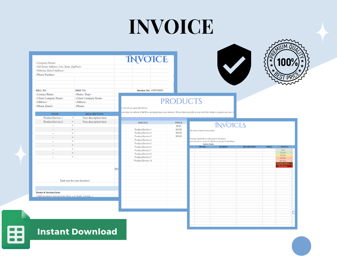The image size is (337, 270).
Task: Open the Product/Service 2 item dropdown arrow
Action: coord(72,122)
